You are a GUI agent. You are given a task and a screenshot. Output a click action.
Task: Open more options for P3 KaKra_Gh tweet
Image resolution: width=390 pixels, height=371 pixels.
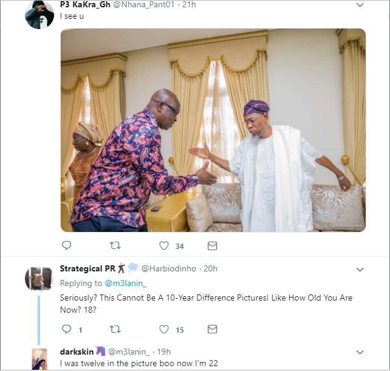point(360,5)
